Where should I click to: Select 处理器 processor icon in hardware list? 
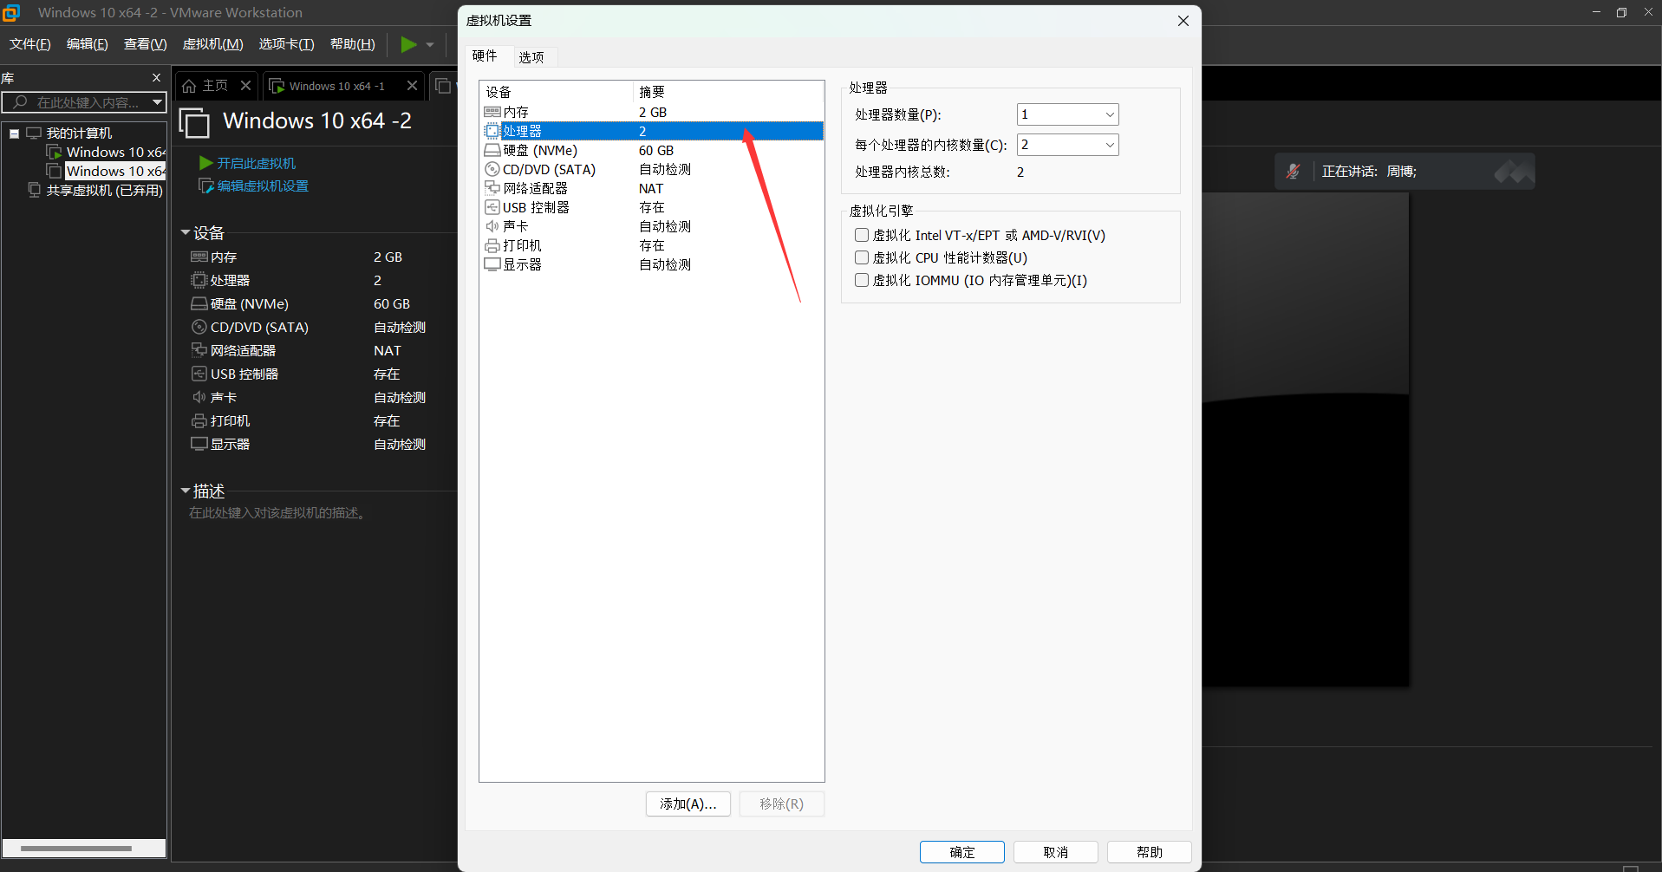click(x=492, y=131)
